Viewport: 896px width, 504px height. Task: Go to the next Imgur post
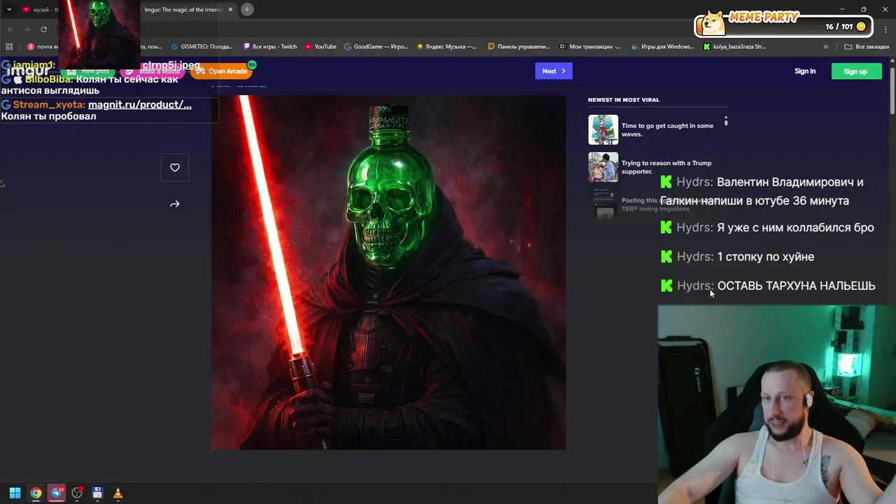pos(554,71)
